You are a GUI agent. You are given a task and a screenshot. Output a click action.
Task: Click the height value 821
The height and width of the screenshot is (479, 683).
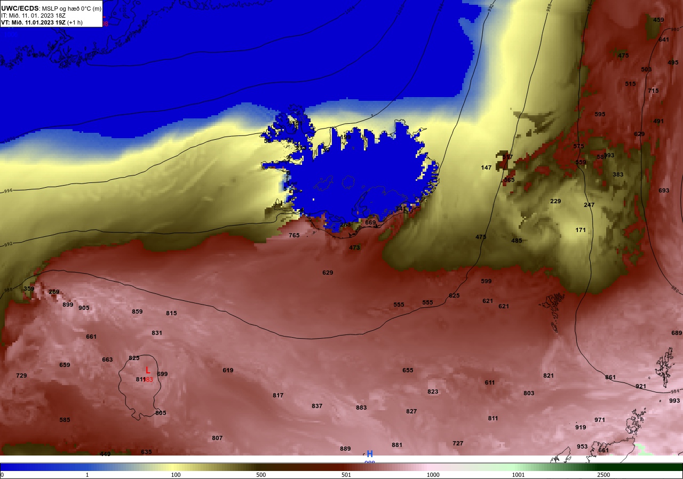549,376
